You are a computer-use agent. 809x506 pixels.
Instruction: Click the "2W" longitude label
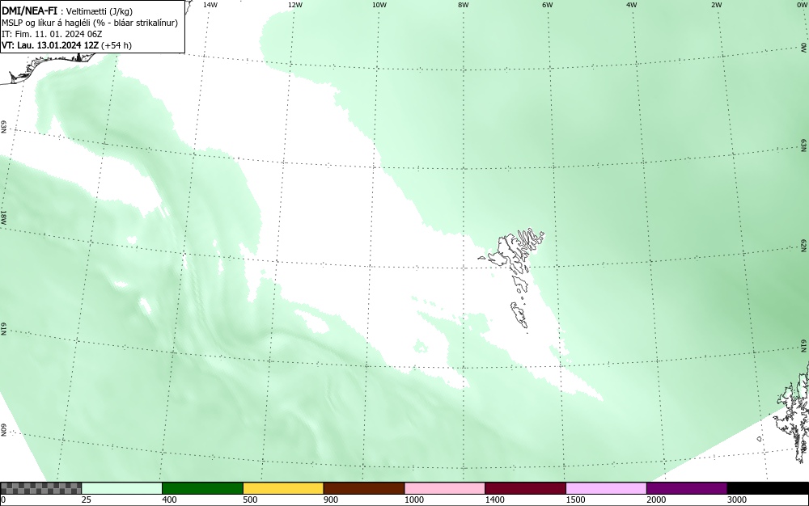pos(716,5)
